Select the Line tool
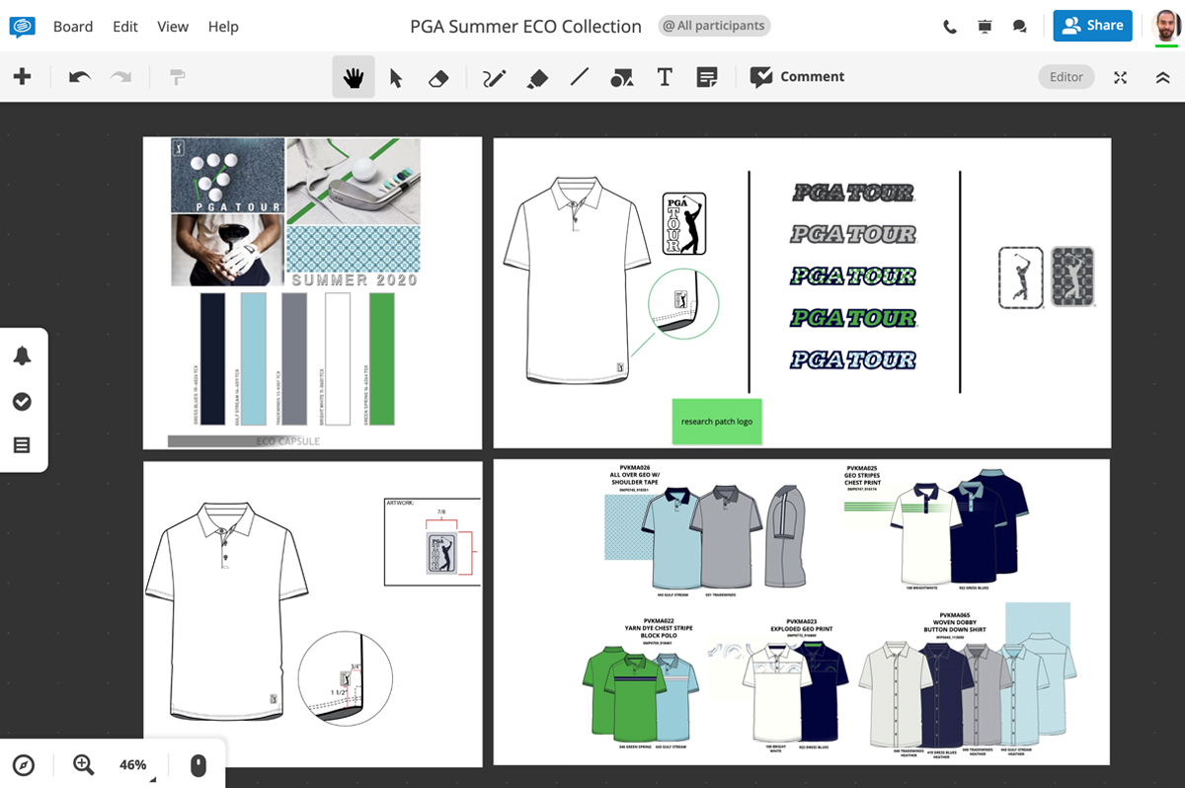The width and height of the screenshot is (1185, 788). [580, 77]
